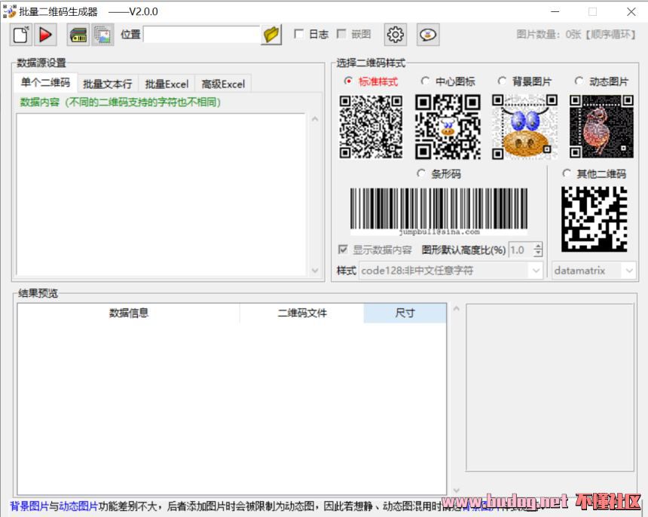The width and height of the screenshot is (648, 517).
Task: Open settings with the gear icon
Action: pos(396,34)
